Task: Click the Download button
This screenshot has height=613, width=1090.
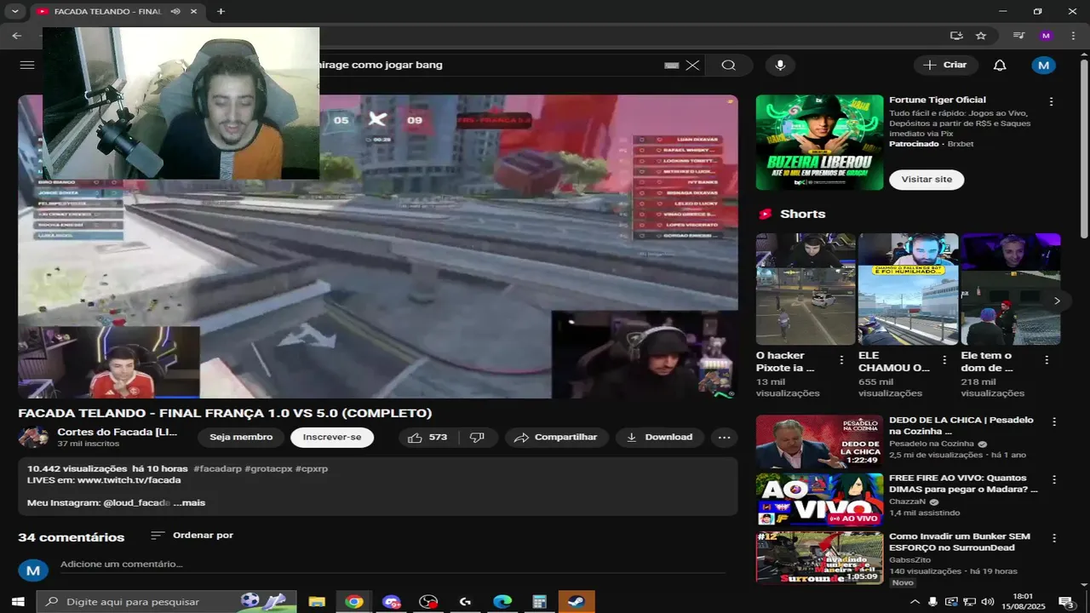Action: click(x=660, y=438)
